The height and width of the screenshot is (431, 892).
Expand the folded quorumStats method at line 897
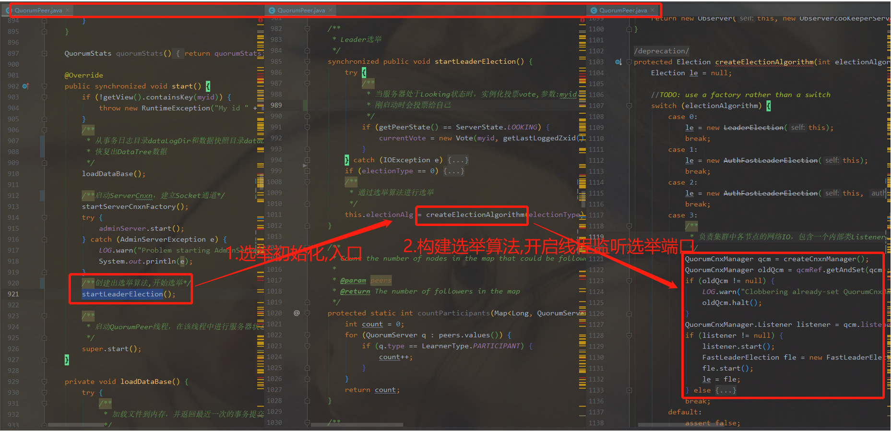[x=44, y=53]
